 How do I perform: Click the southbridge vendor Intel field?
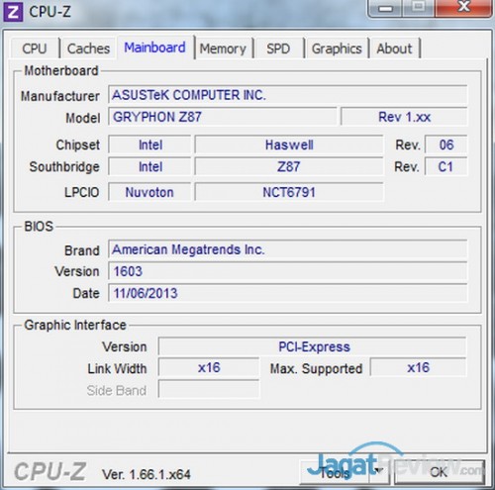(150, 166)
